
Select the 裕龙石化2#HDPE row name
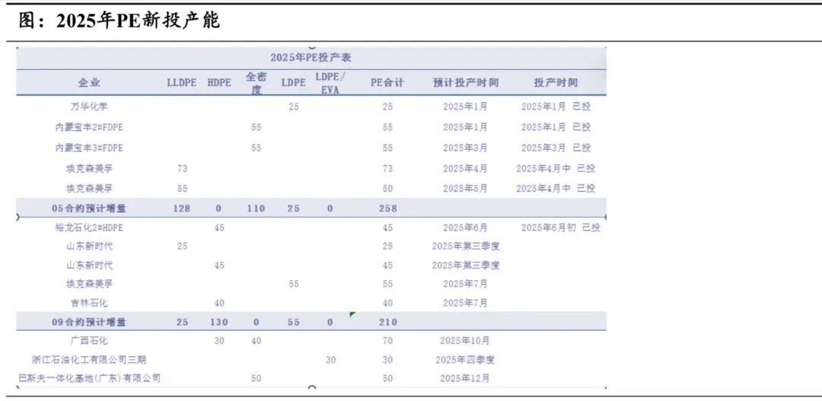(89, 228)
